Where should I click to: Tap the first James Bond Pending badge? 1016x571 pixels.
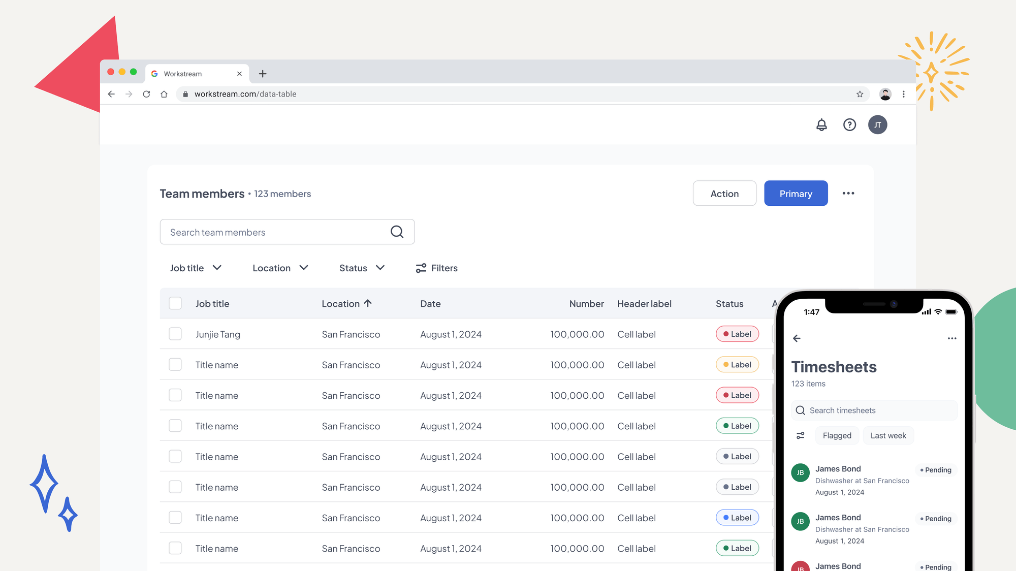click(936, 470)
